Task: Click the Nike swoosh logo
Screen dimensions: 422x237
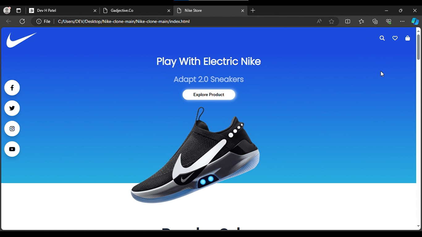Action: [21, 40]
